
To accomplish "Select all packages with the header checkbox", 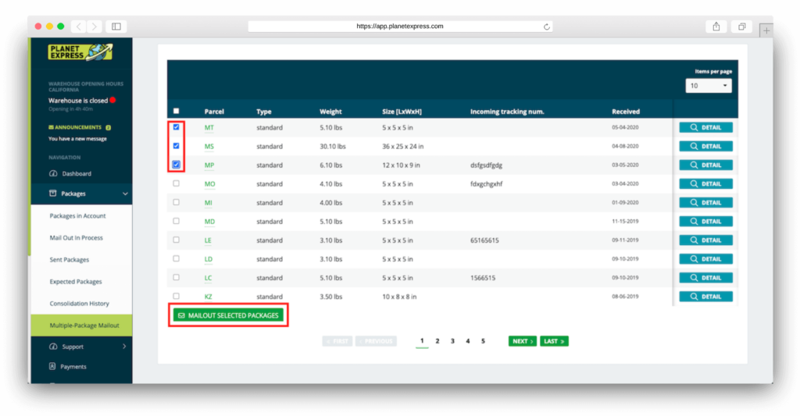I will (176, 111).
